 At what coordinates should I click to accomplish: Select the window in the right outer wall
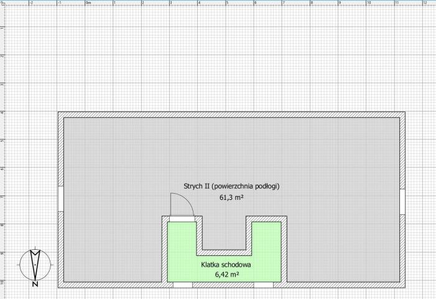402,202
